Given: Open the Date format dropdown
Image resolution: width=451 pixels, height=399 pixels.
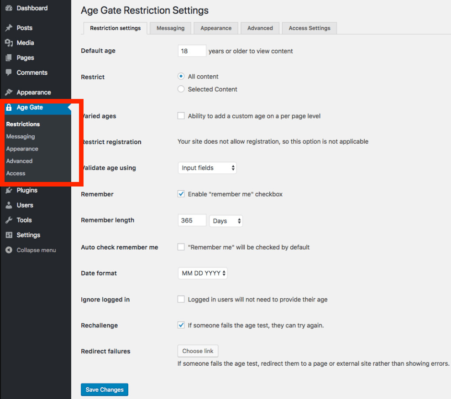Looking at the screenshot, I should click(x=202, y=273).
